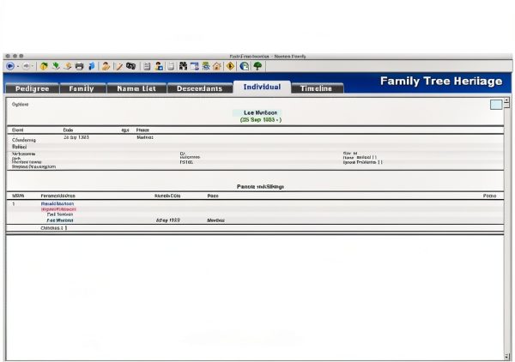This screenshot has width=515, height=362.
Task: Click the binoculars search icon
Action: click(x=131, y=66)
